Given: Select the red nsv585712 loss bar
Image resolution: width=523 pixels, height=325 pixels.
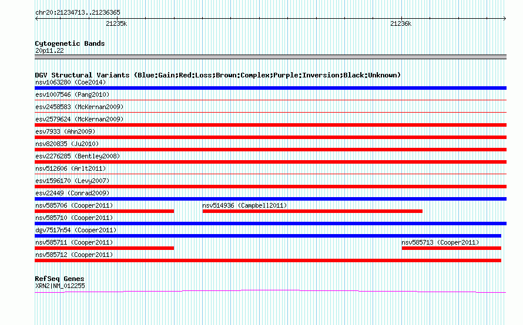Looking at the screenshot, I should tap(268, 260).
